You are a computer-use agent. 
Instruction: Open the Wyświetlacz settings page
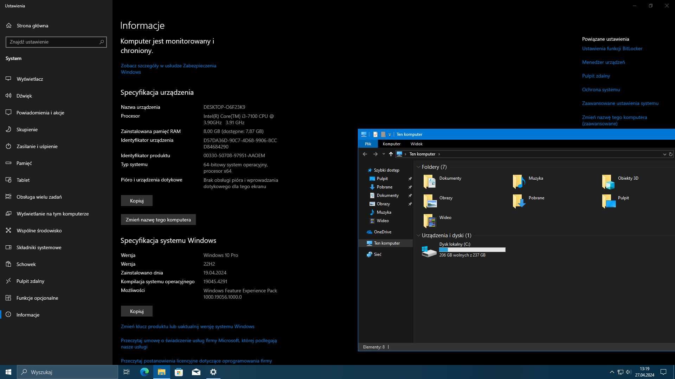pyautogui.click(x=56, y=79)
